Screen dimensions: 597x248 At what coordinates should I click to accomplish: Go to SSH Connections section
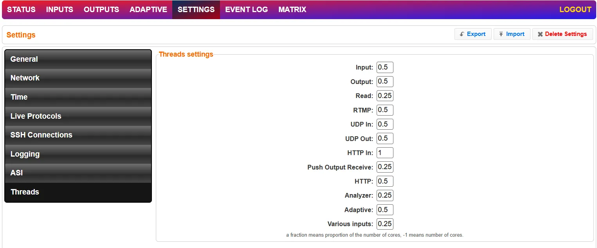coord(78,135)
